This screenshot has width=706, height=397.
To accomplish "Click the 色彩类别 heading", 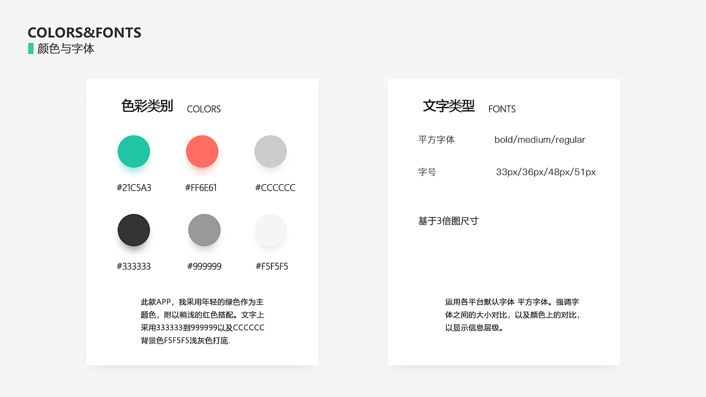I will (148, 106).
